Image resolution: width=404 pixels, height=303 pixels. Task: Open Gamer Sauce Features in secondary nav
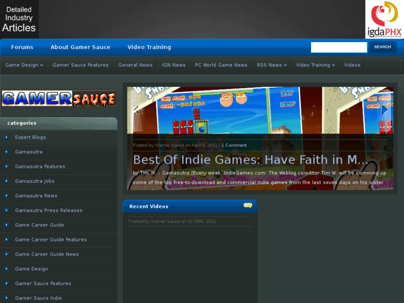point(81,65)
